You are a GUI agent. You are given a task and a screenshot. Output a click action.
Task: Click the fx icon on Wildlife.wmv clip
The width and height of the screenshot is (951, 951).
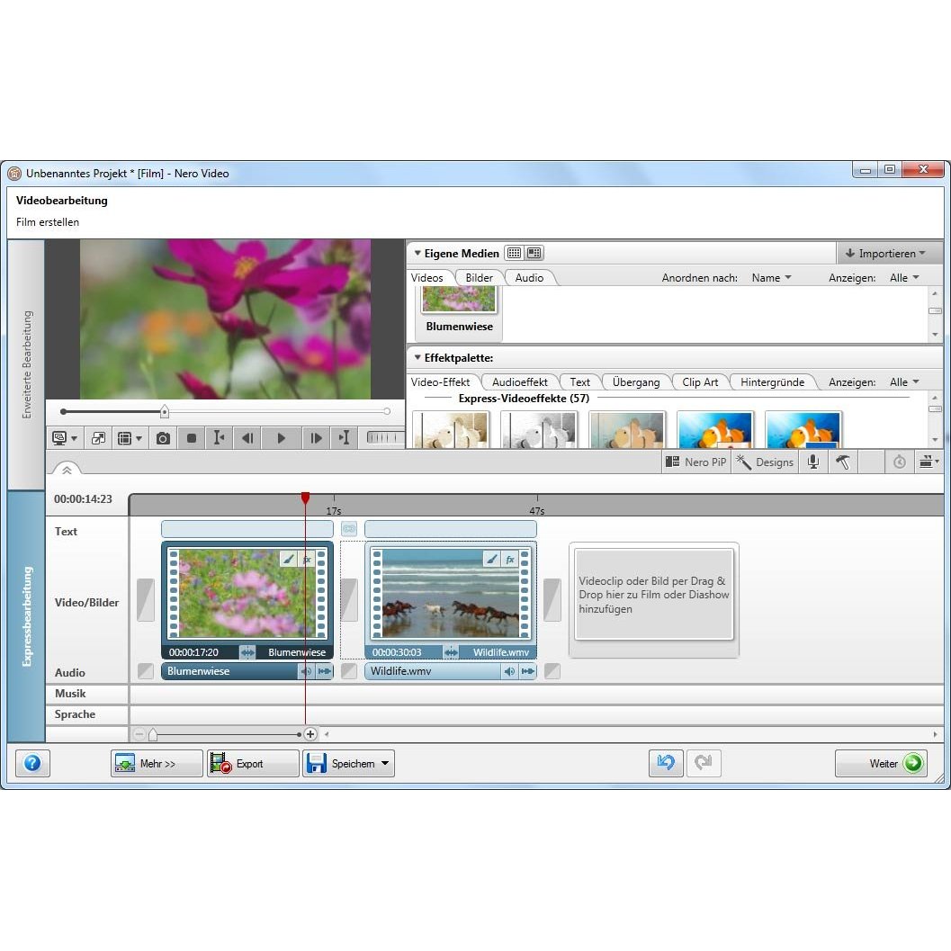click(x=510, y=560)
